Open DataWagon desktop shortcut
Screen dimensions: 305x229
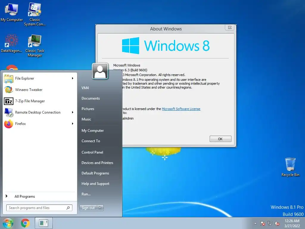(12, 44)
